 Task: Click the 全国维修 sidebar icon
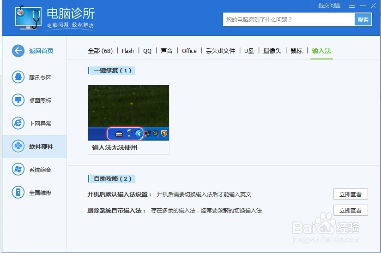18,192
